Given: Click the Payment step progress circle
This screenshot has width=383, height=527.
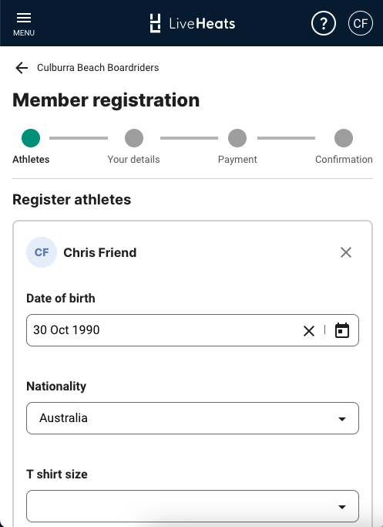Looking at the screenshot, I should tap(237, 138).
